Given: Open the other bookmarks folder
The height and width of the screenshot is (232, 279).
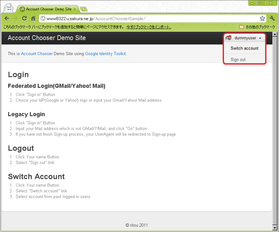Looking at the screenshot, I should pos(257,27).
